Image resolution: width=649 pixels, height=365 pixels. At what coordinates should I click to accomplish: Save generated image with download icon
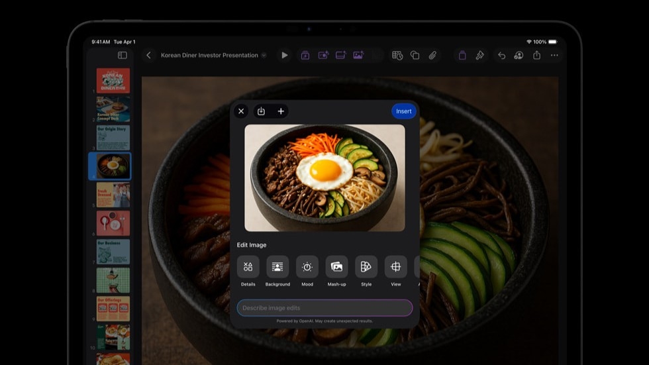[261, 111]
